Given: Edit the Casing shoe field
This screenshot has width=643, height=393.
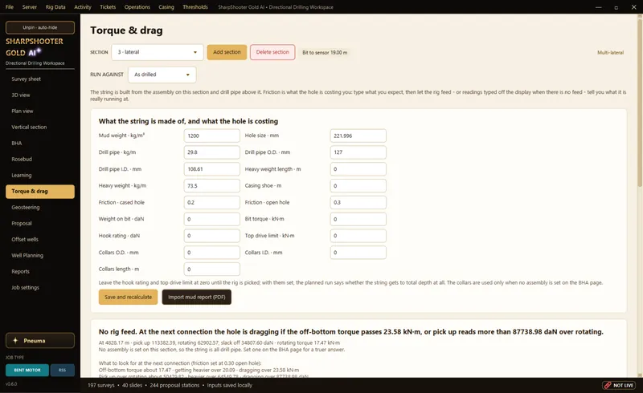Looking at the screenshot, I should (358, 186).
